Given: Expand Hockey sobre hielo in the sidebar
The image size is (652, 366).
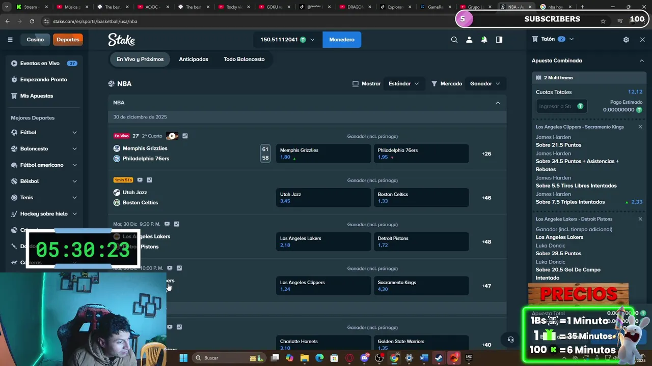Looking at the screenshot, I should [x=74, y=214].
